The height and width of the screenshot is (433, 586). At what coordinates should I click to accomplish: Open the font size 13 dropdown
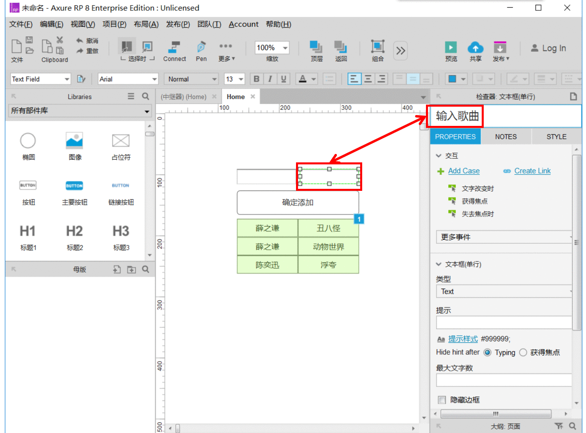click(235, 79)
